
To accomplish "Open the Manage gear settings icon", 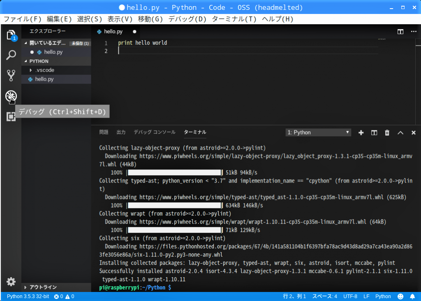I will 11,282.
